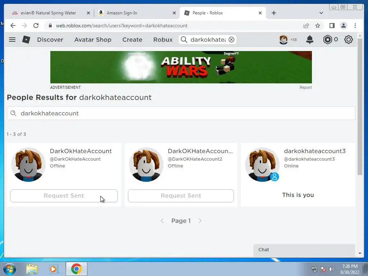
Task: Click the DarkOkHateAccount avatar thumbnail
Action: point(28,165)
